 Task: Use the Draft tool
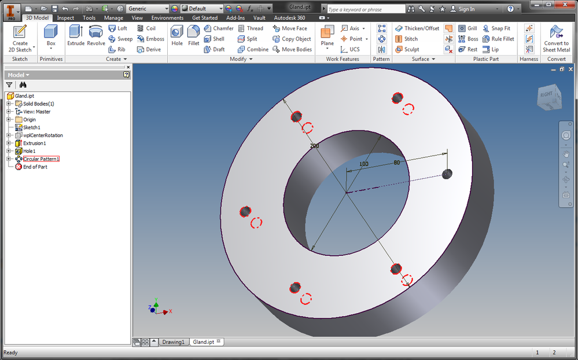(x=214, y=49)
